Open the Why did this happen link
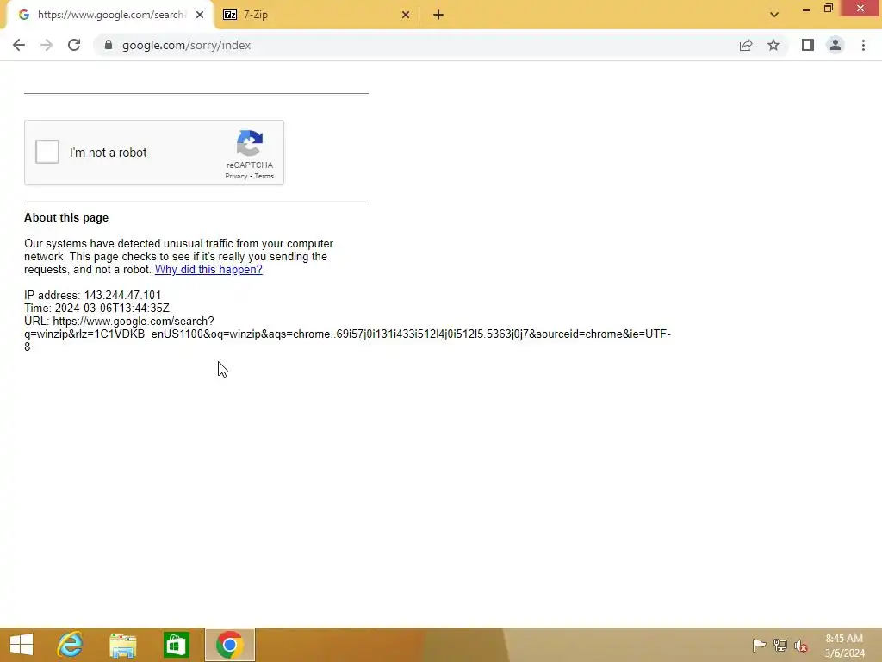 [x=208, y=270]
